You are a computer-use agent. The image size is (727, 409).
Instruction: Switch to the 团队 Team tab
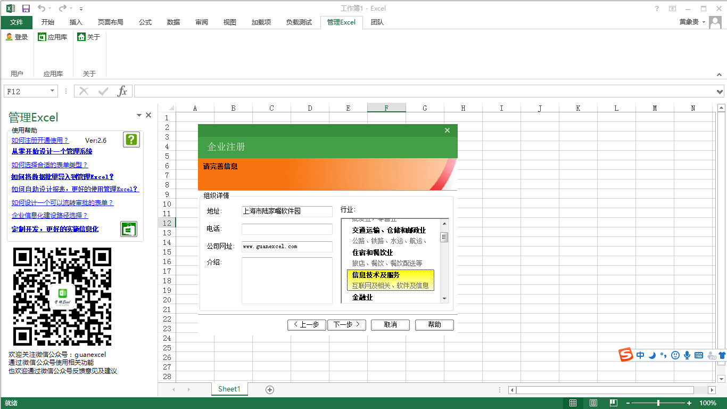pyautogui.click(x=377, y=22)
